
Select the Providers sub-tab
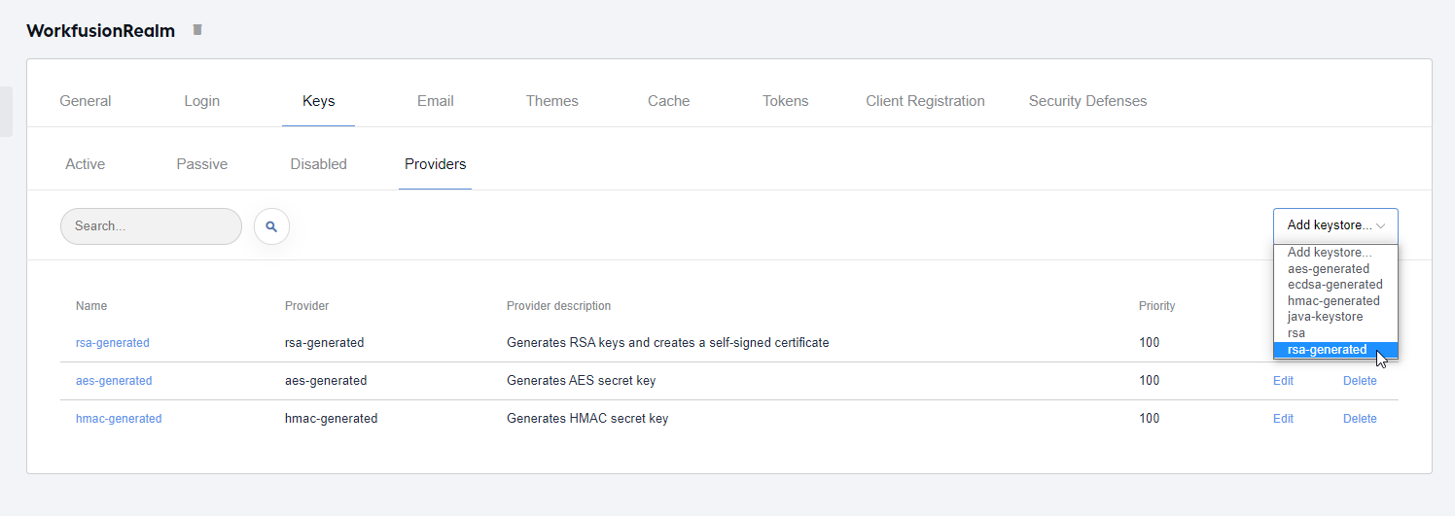(436, 164)
